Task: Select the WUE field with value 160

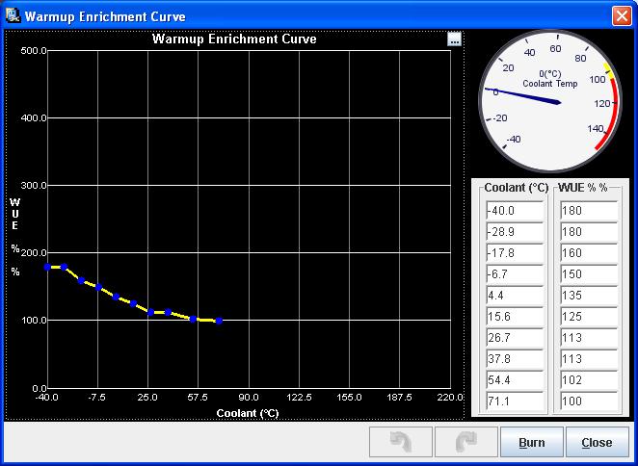Action: point(589,253)
